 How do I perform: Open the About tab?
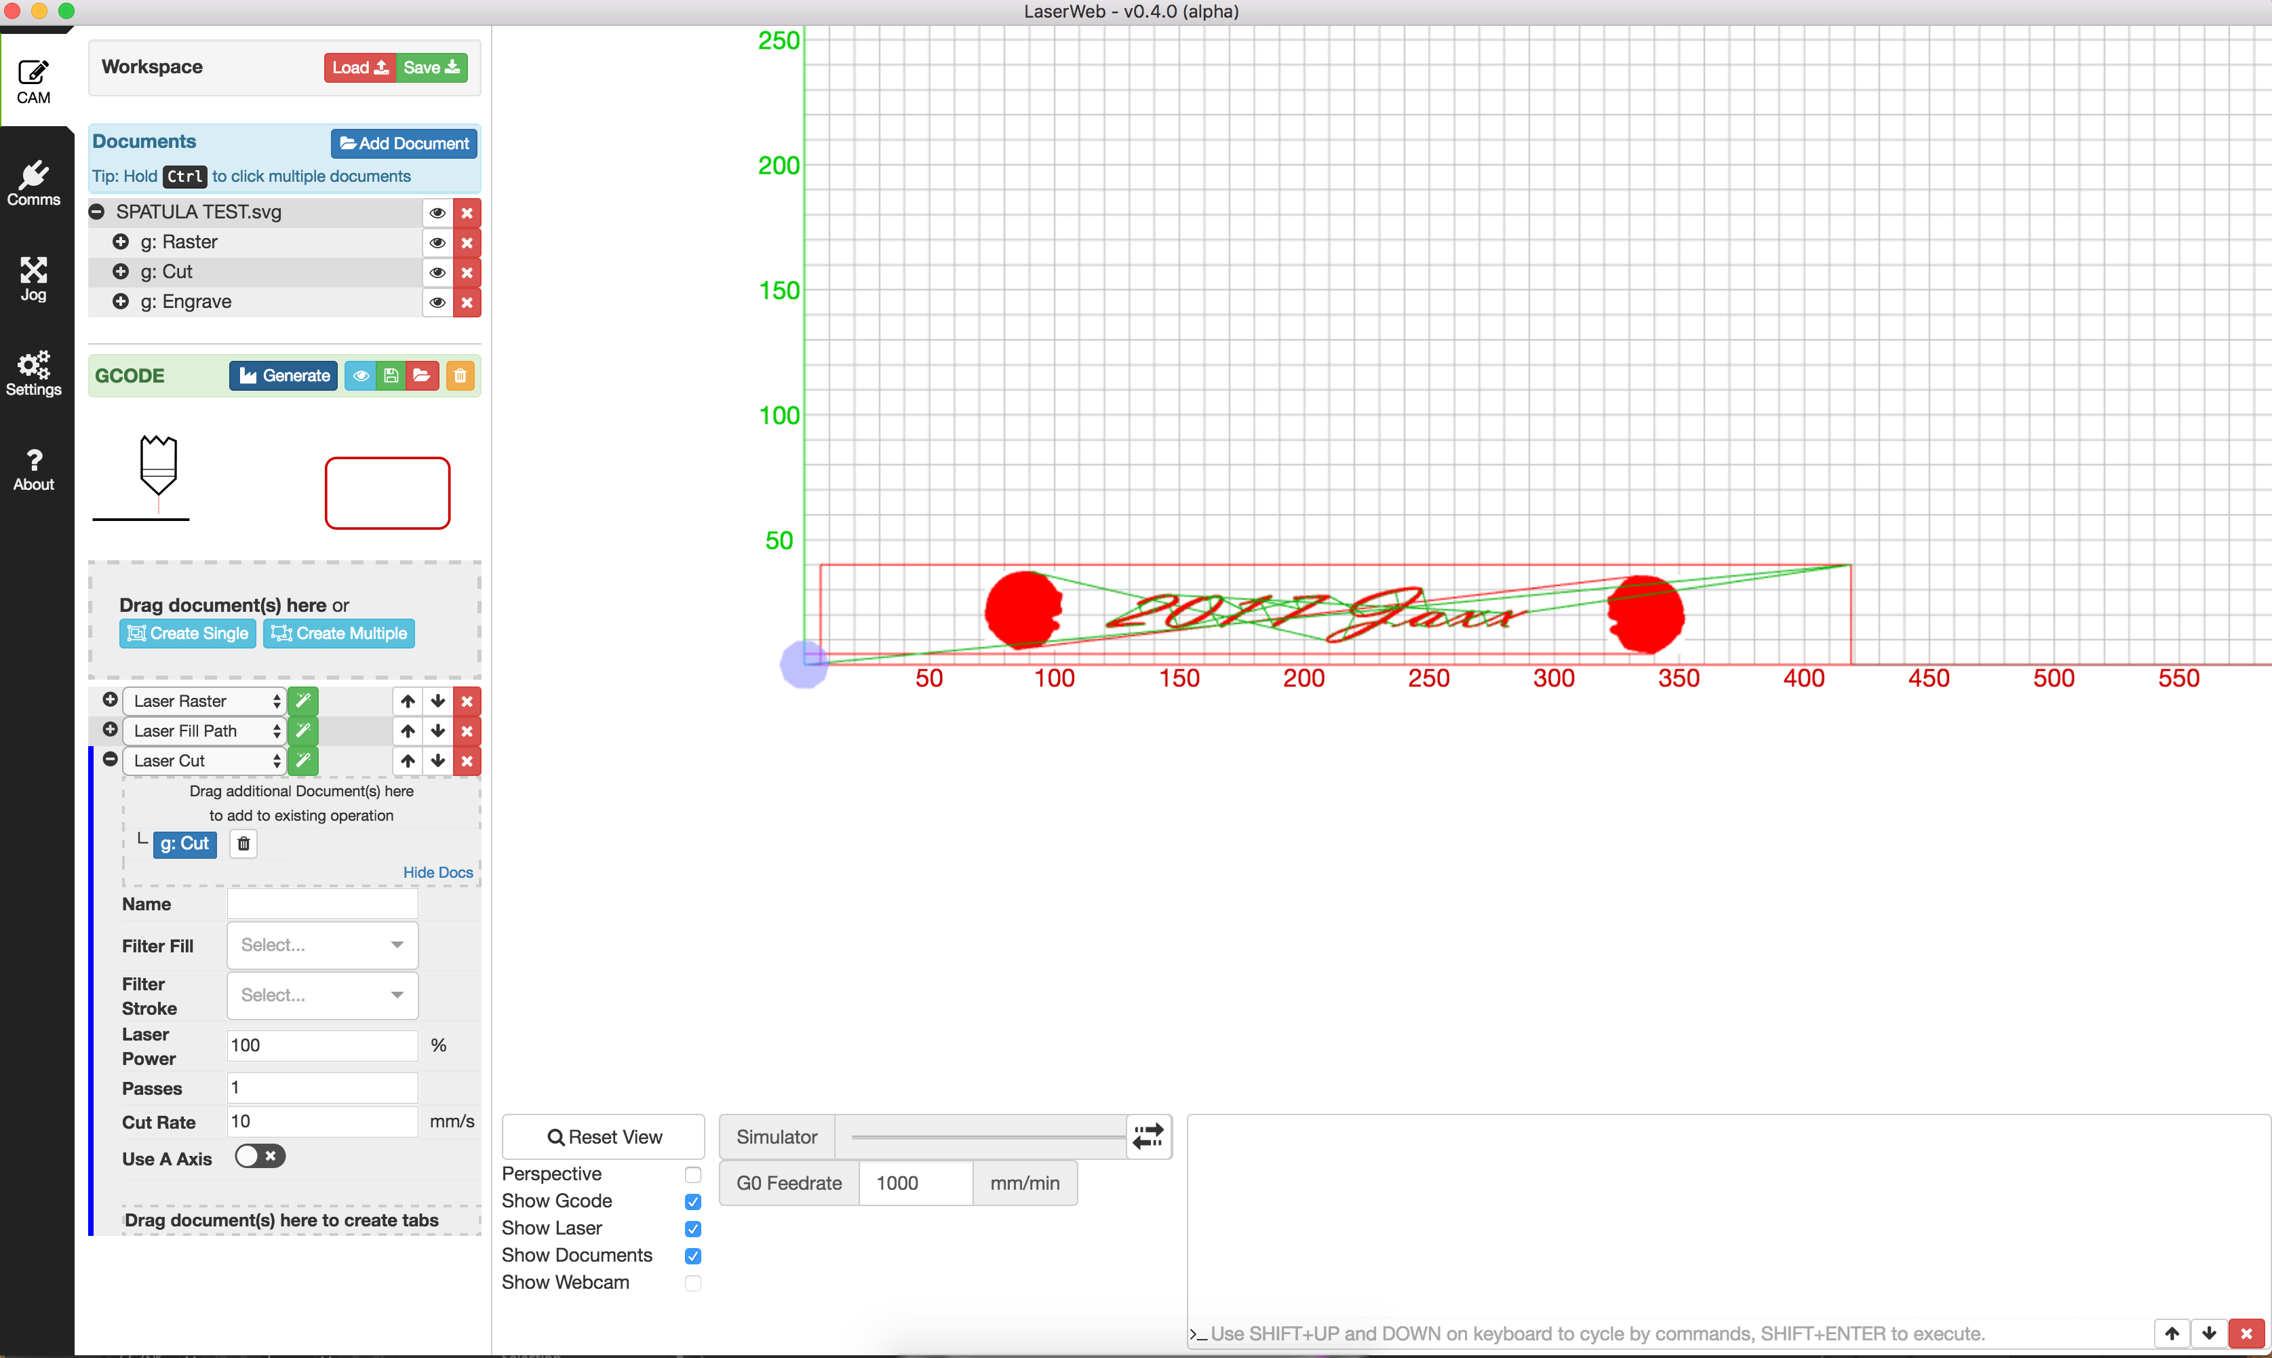coord(34,469)
